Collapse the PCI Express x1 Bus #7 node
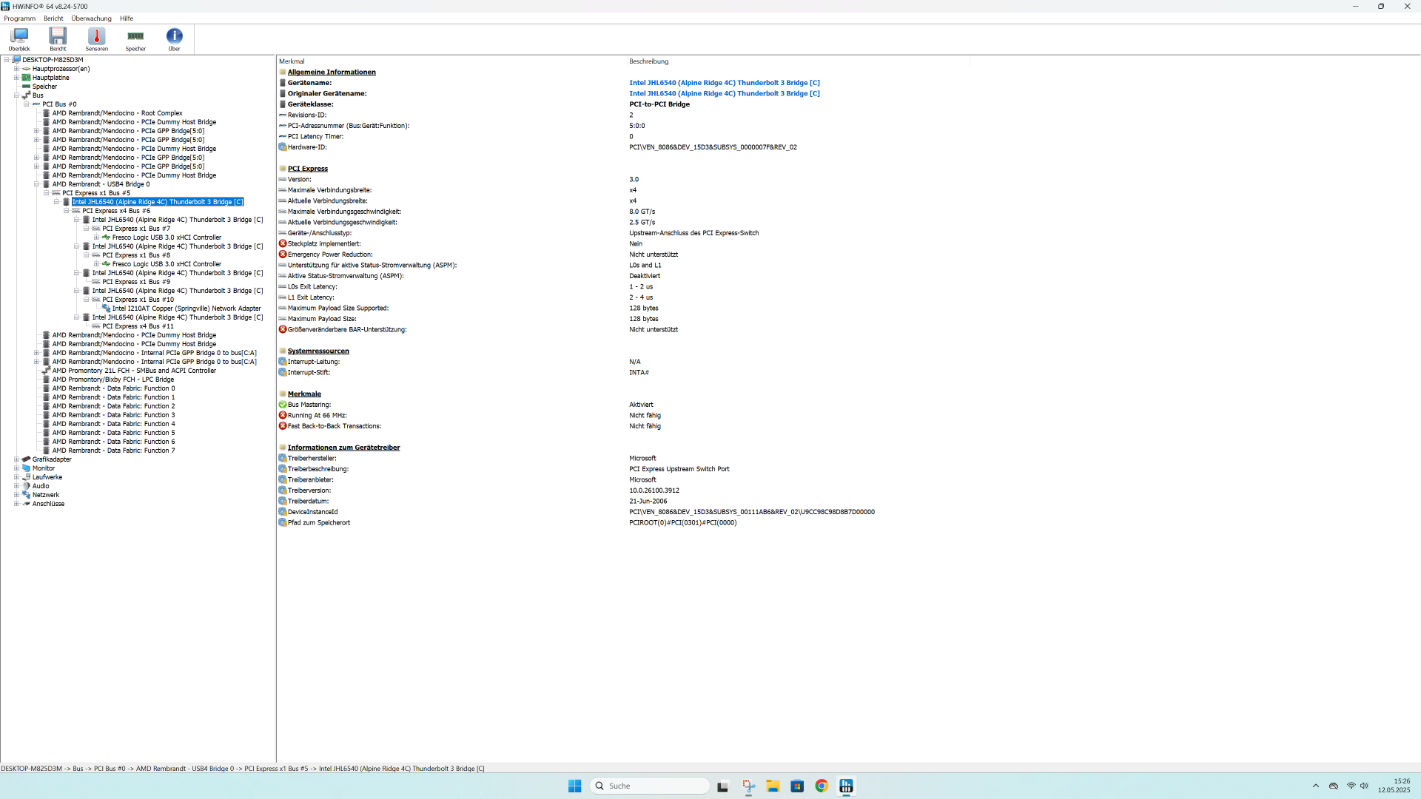Image resolution: width=1421 pixels, height=799 pixels. coord(86,229)
